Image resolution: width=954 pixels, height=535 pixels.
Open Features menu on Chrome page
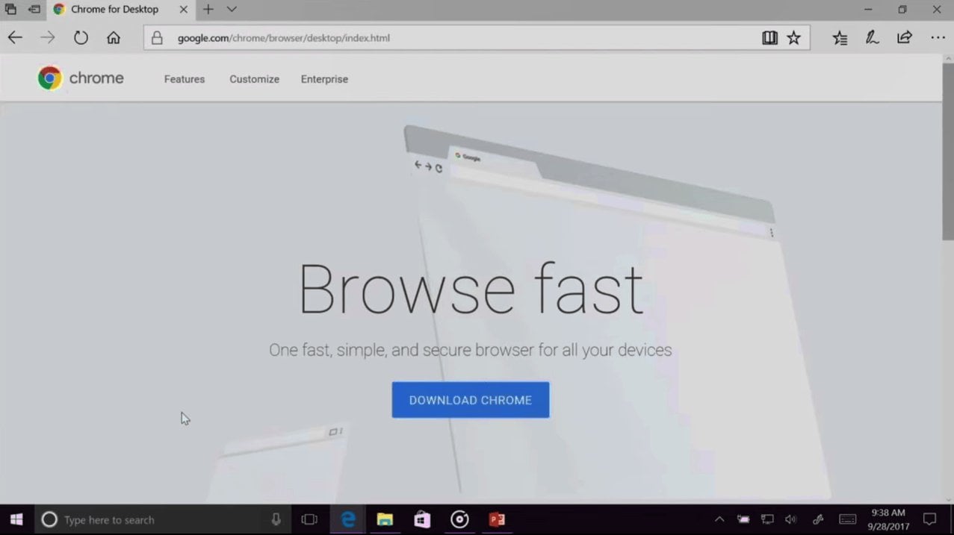[185, 79]
